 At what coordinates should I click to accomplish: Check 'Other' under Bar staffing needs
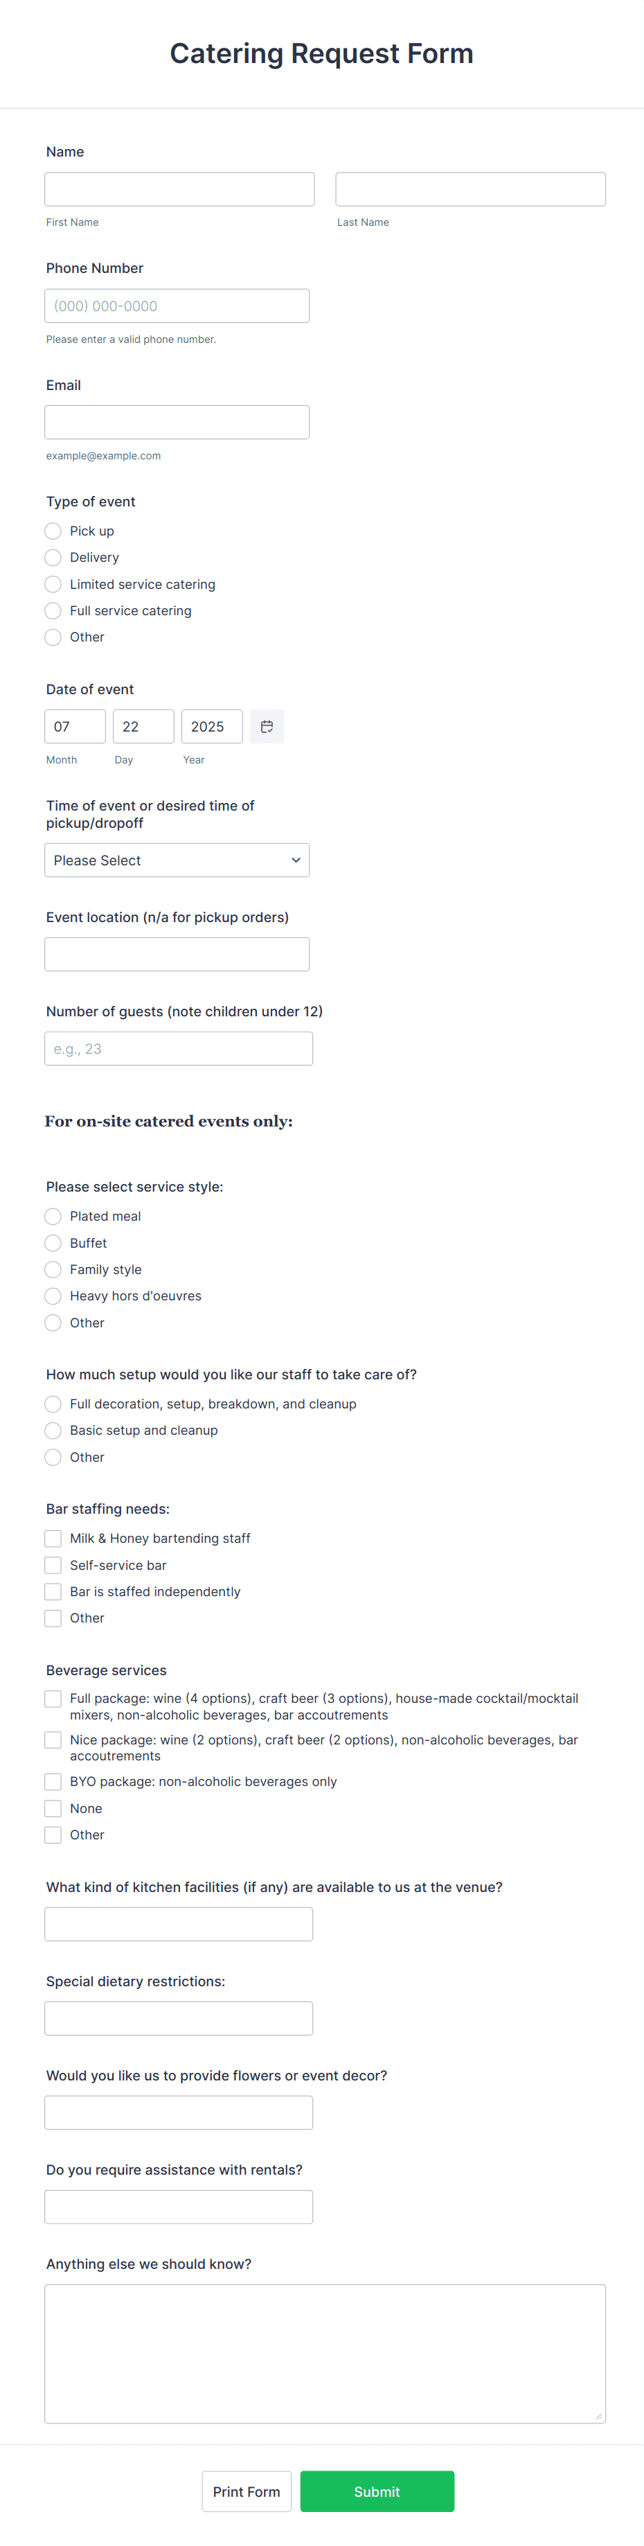tap(53, 1618)
